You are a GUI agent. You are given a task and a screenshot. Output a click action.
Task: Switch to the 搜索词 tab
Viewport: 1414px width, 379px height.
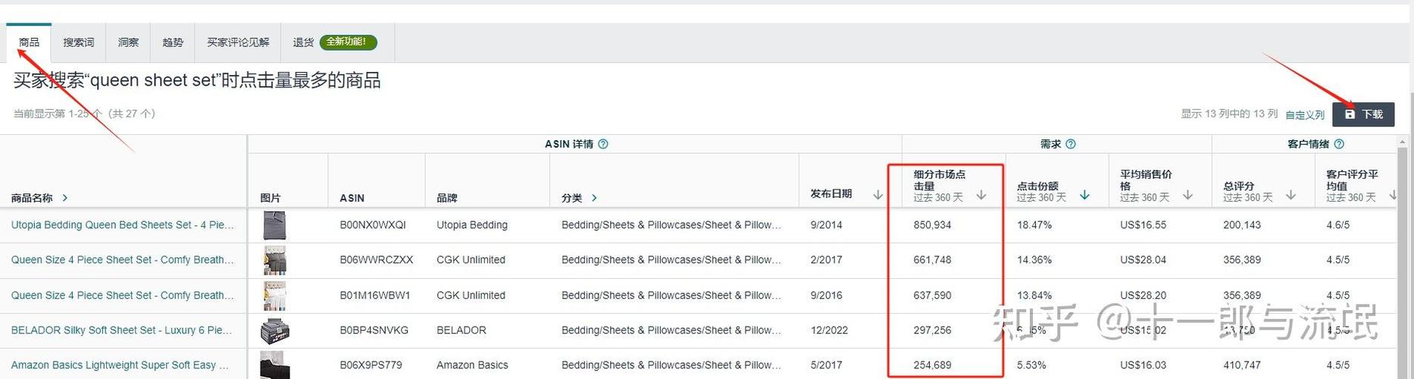pyautogui.click(x=79, y=42)
